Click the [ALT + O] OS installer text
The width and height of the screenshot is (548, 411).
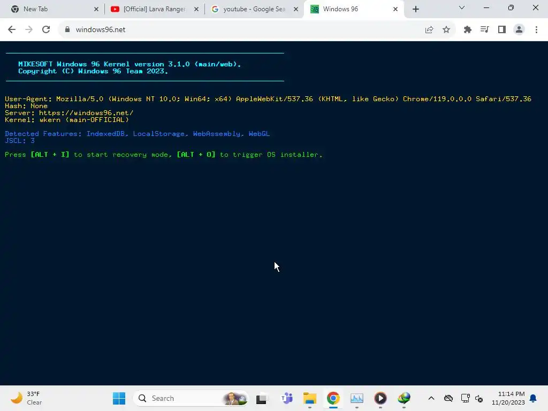(x=196, y=155)
